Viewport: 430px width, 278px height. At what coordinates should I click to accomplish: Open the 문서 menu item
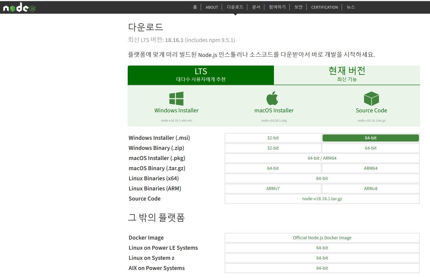tap(256, 7)
